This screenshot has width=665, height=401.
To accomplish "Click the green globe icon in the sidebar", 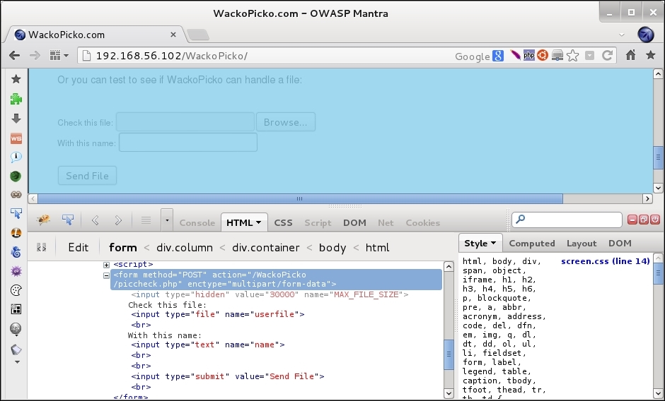I will 16,176.
